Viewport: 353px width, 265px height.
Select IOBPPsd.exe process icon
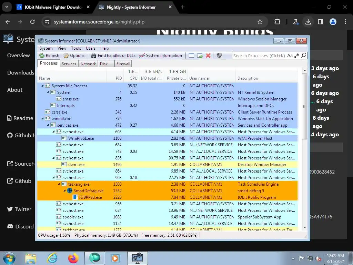pos(75,197)
